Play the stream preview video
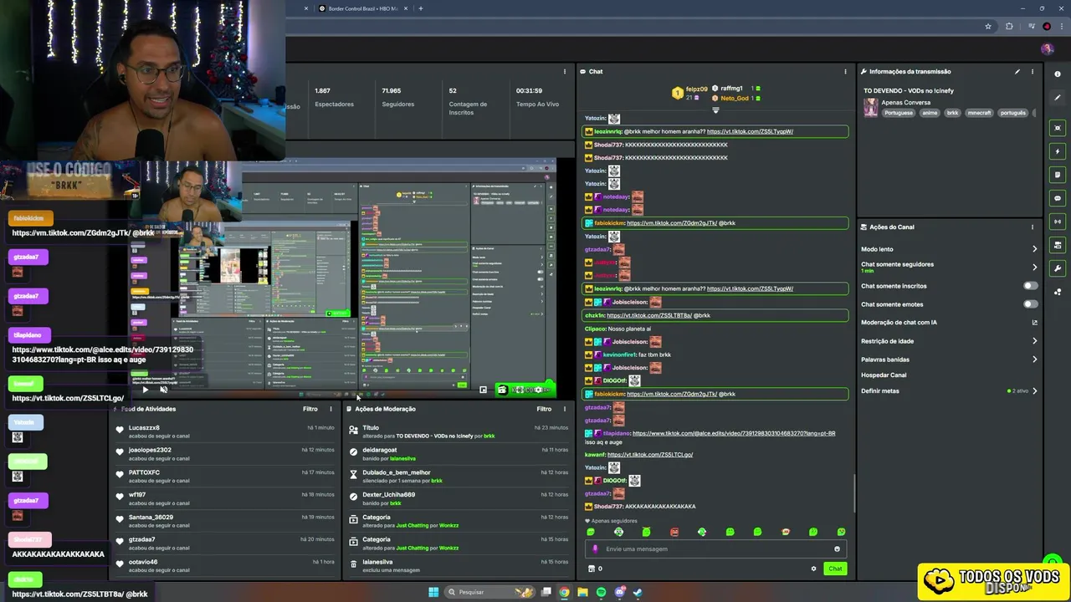Screen dimensions: 1071x602 click(x=145, y=390)
